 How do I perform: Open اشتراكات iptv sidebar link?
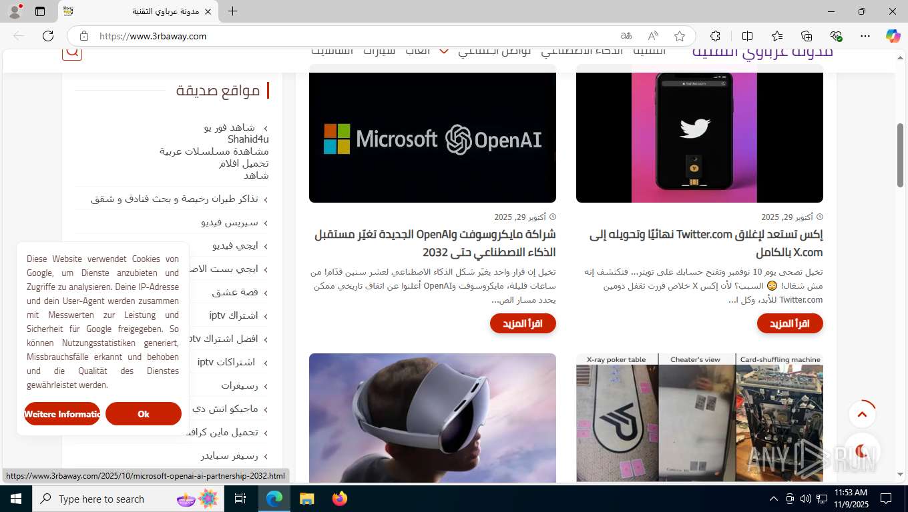coord(226,362)
